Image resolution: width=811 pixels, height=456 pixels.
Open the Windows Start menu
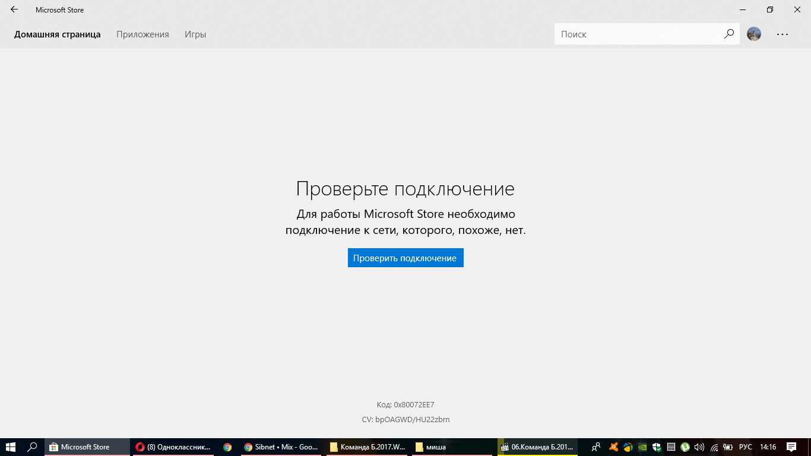pyautogui.click(x=11, y=446)
